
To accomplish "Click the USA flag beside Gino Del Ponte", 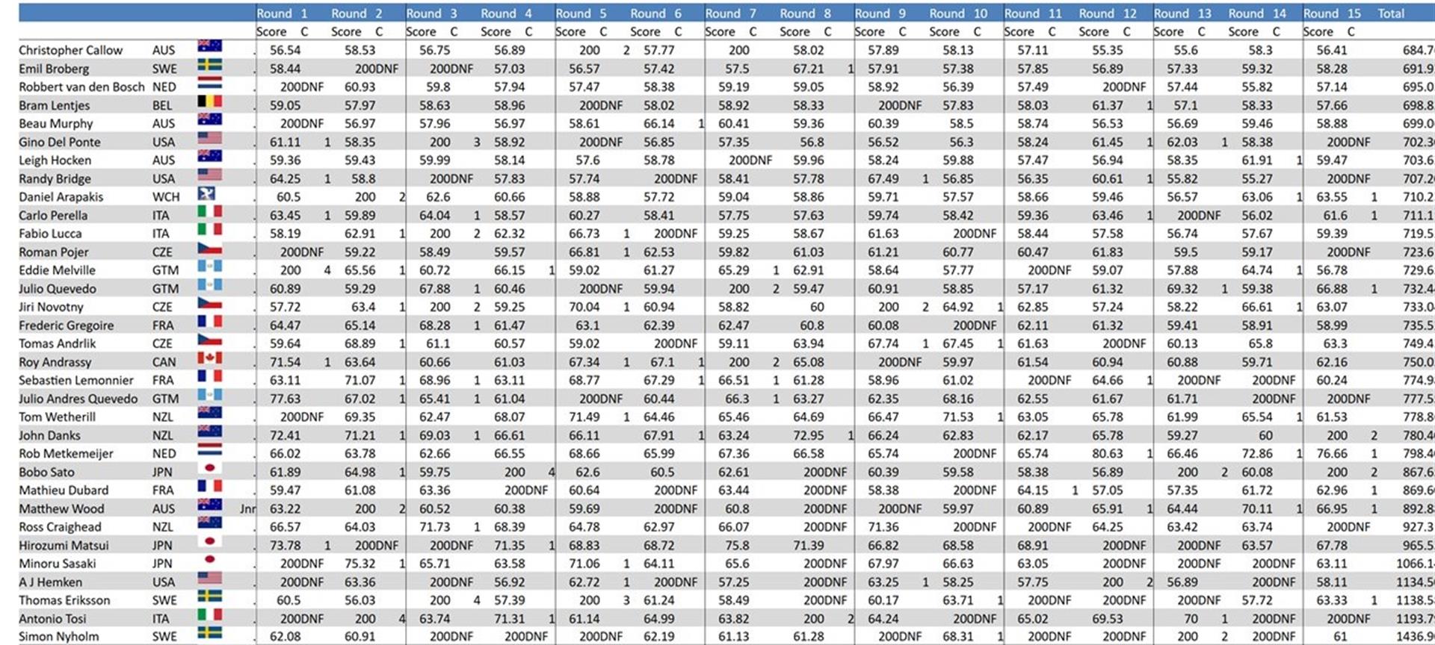I will (x=209, y=137).
